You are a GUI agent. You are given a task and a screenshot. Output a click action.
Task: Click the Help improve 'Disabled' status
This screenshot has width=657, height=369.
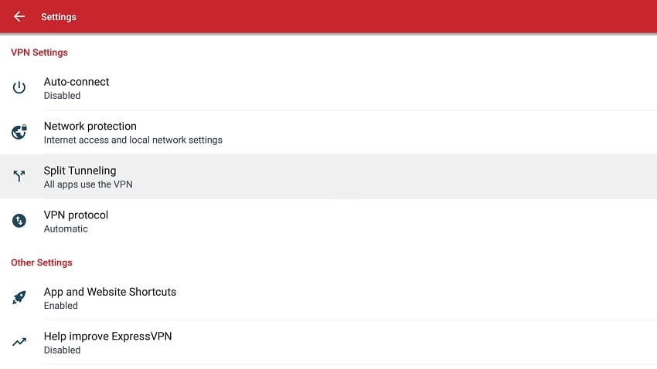62,350
